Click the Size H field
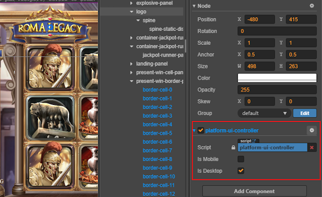Screen dimensions: 322x197 tap(301, 66)
